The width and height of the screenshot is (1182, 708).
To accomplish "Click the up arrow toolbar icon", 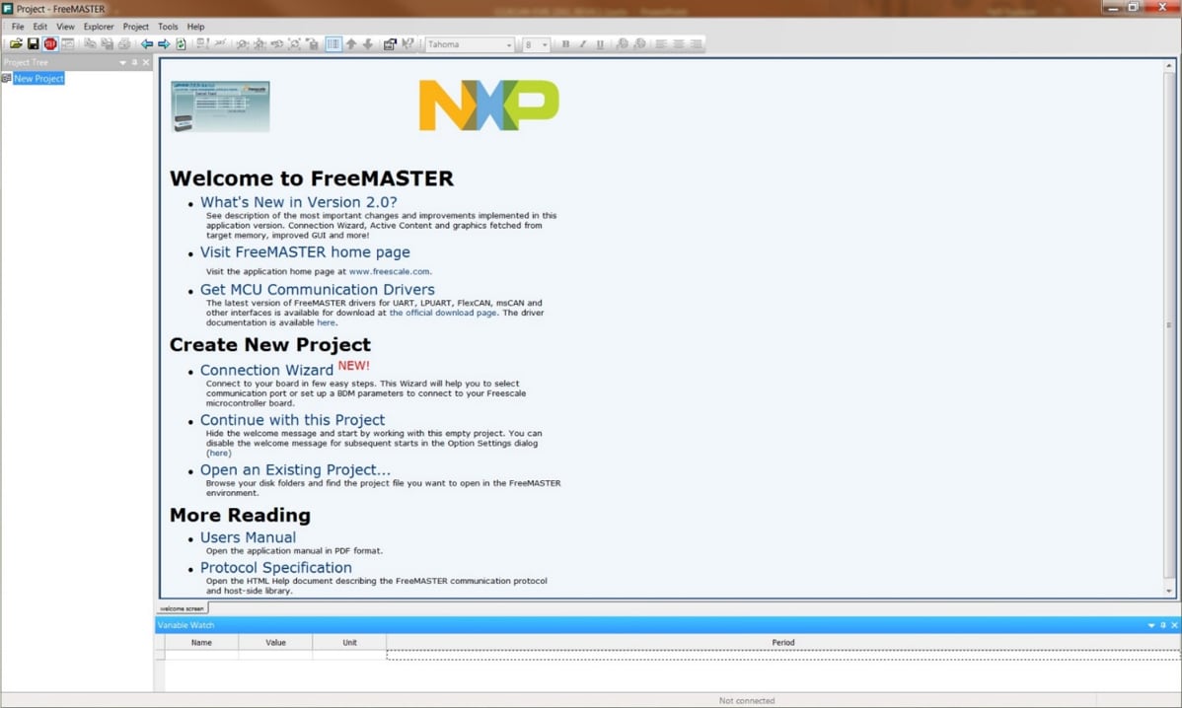I will tap(350, 44).
